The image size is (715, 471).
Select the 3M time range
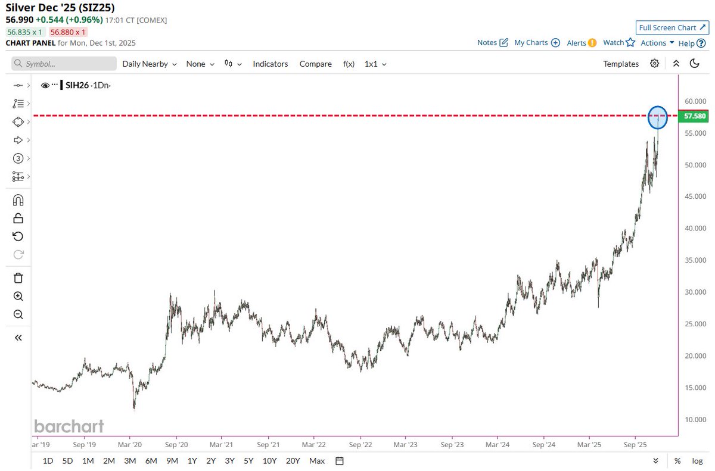pos(130,461)
